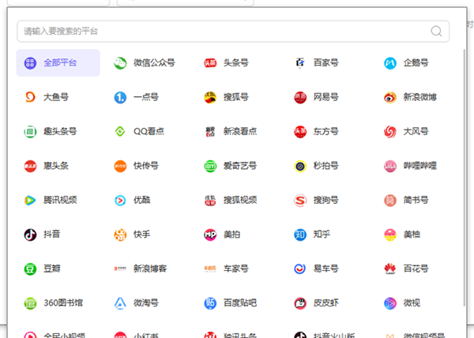Click the platform list vertical scrollbar
This screenshot has height=338, width=474.
465,178
